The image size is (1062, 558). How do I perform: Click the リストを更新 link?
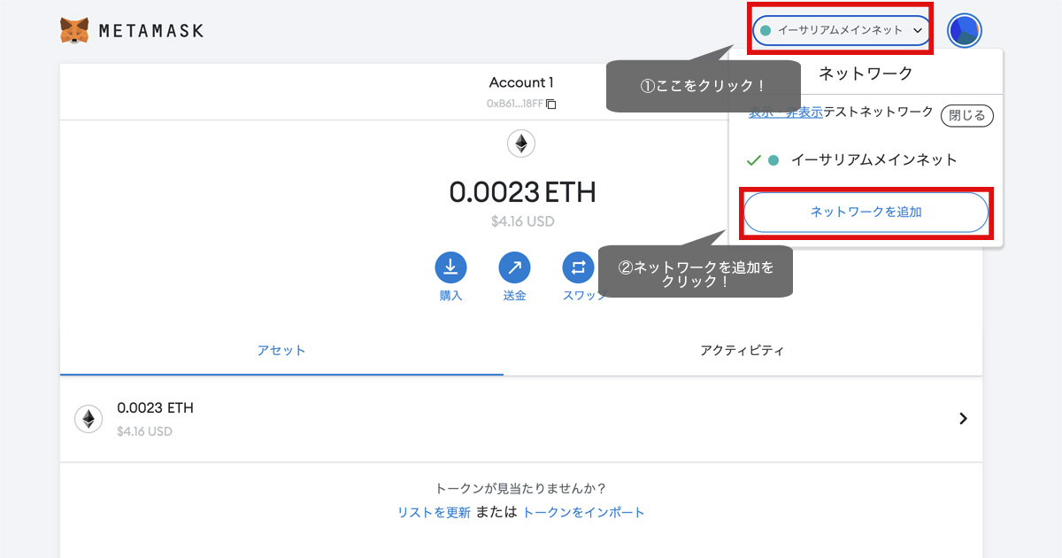pos(434,512)
